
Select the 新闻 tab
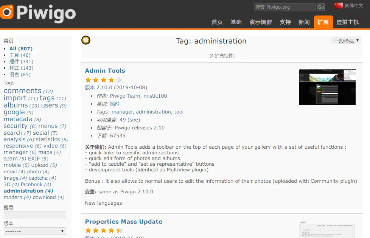pos(304,22)
